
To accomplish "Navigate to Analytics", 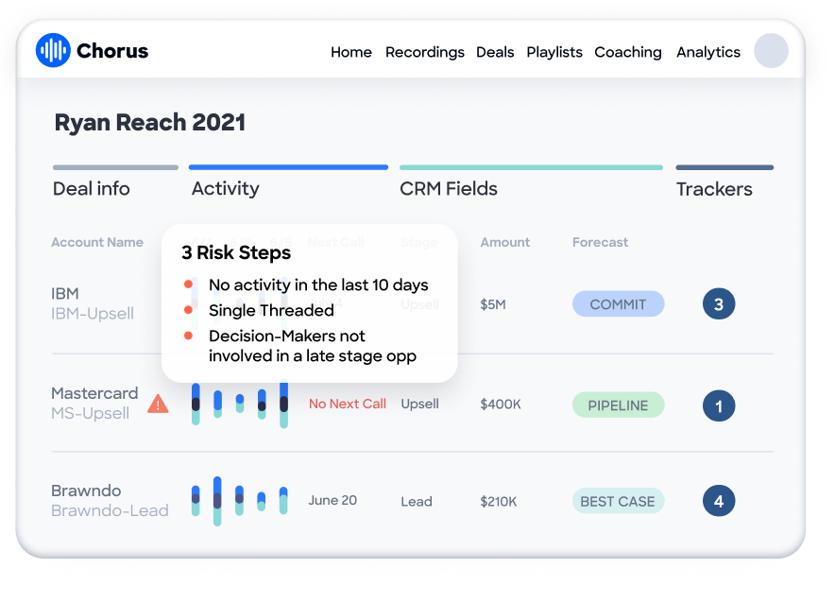I will point(708,52).
